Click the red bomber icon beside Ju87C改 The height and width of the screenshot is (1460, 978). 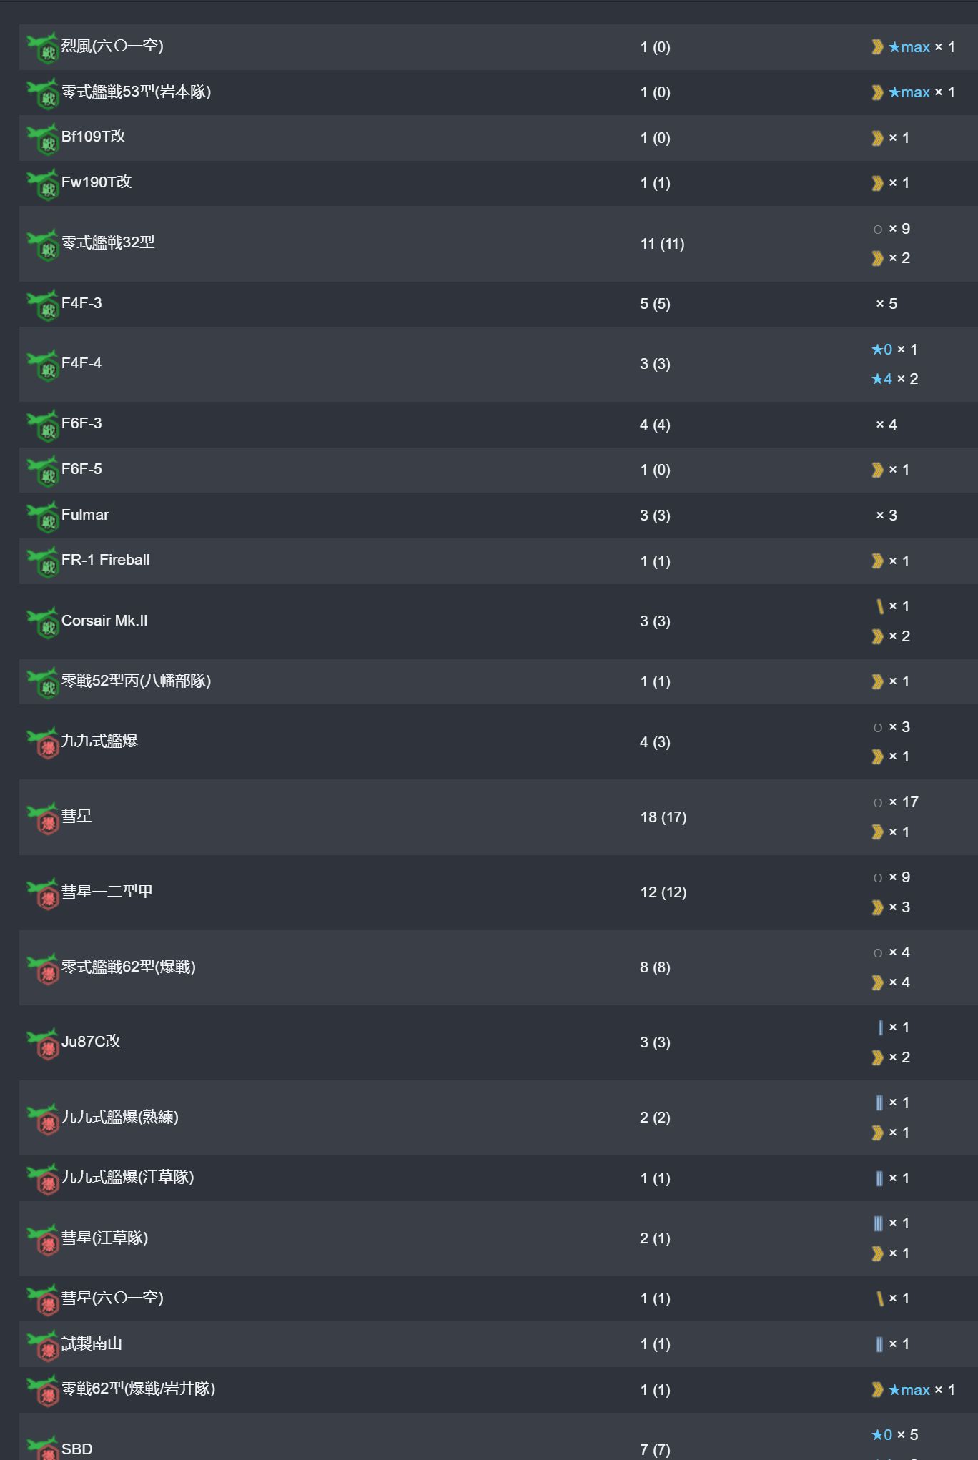[x=42, y=1043]
